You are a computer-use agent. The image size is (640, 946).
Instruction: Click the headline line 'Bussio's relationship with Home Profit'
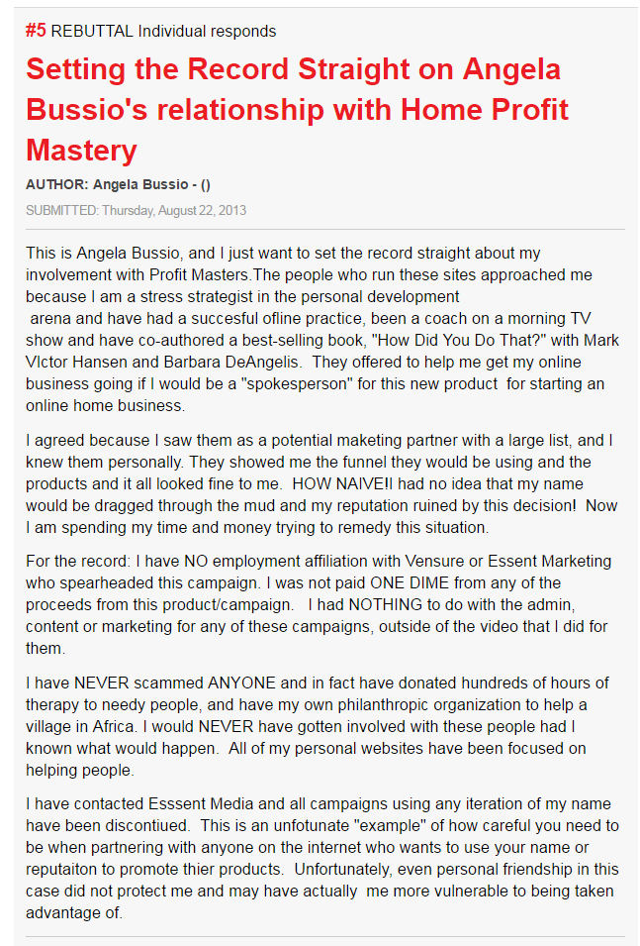coord(297,110)
